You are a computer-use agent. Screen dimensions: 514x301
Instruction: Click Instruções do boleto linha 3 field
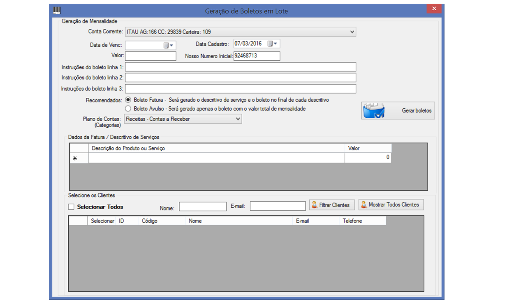coord(240,89)
